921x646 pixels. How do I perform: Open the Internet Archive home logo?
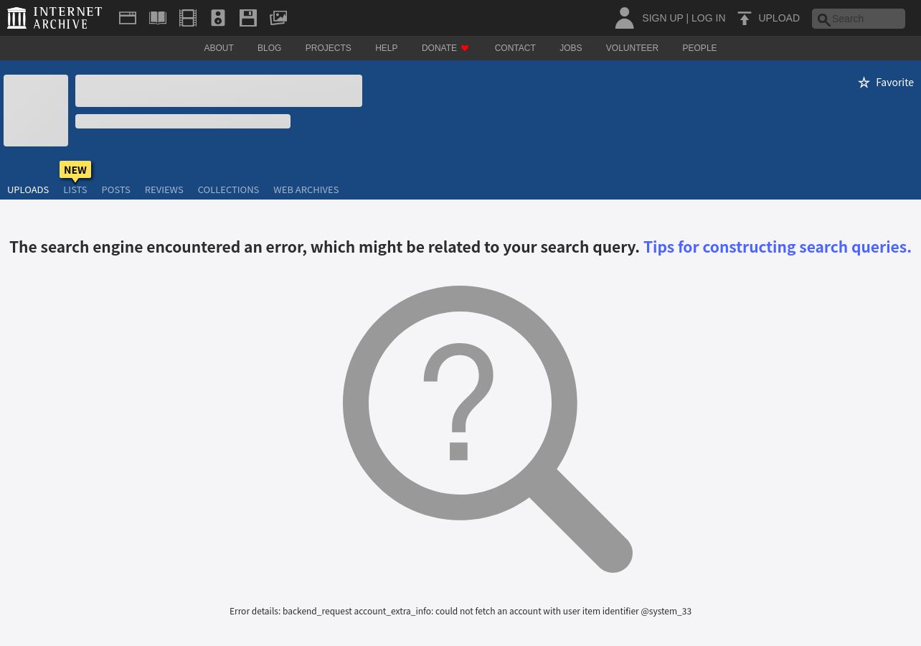coord(55,18)
